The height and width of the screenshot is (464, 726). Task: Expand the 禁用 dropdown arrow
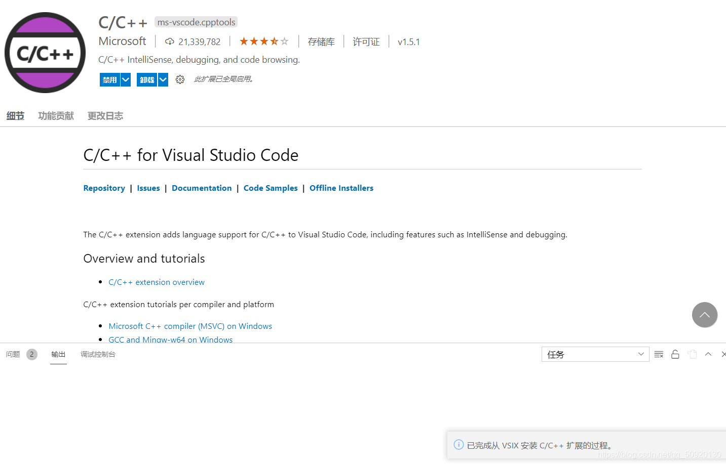click(126, 80)
